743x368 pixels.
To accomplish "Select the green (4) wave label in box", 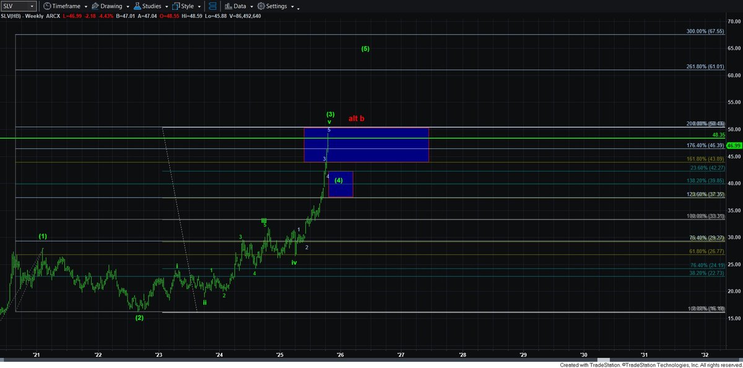I will coord(339,180).
